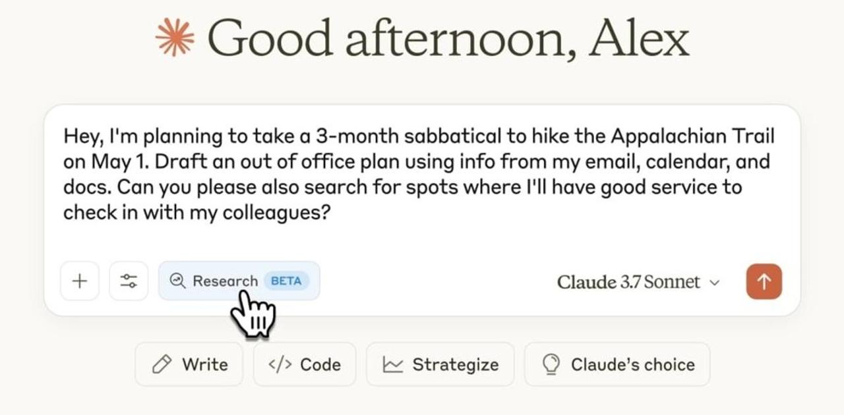Click the pencil icon beside Write
Image resolution: width=844 pixels, height=415 pixels.
pos(160,364)
